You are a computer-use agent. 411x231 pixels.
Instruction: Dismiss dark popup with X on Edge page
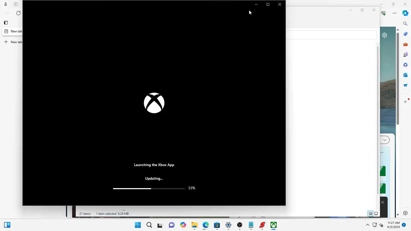[382, 202]
